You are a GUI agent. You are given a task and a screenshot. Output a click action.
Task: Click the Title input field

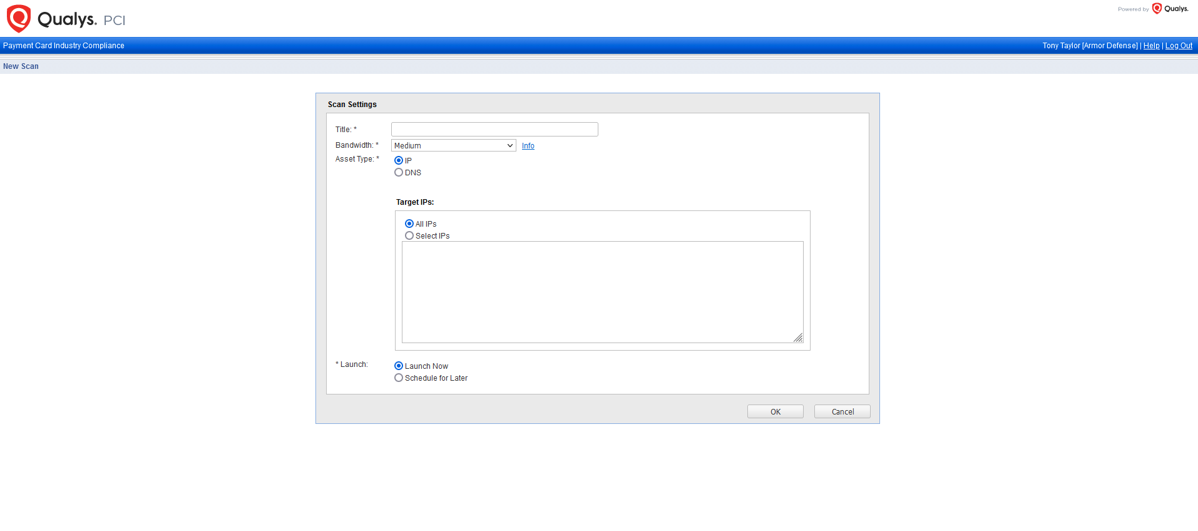494,130
